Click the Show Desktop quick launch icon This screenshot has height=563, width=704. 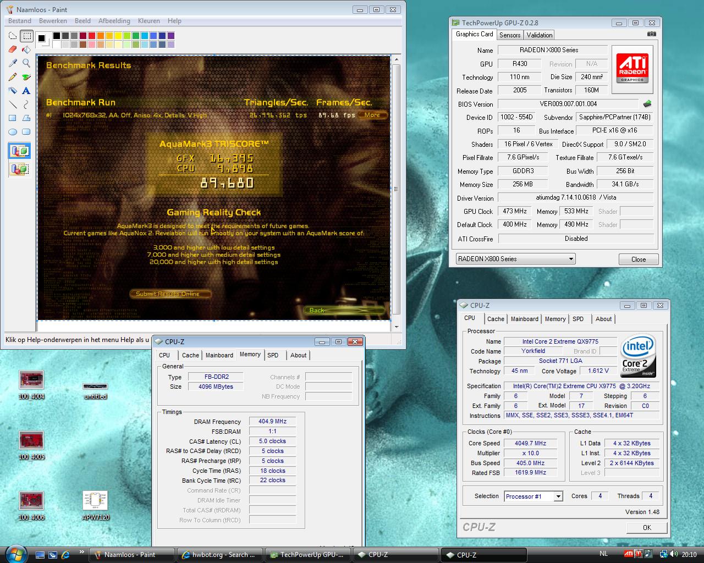pyautogui.click(x=40, y=555)
